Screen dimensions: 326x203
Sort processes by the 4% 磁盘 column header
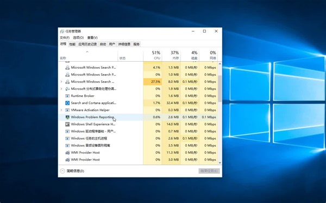[190, 56]
